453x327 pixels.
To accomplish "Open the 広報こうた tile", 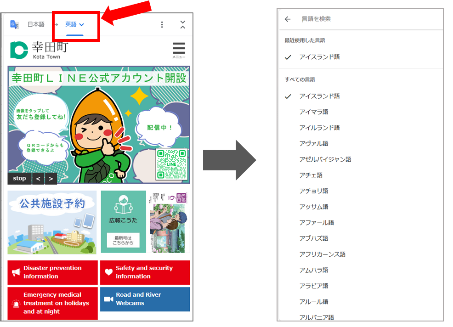I will coord(124,221).
